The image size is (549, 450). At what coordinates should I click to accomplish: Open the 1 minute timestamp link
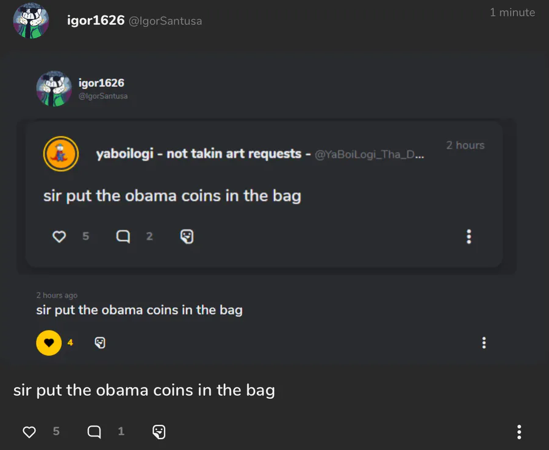(512, 13)
